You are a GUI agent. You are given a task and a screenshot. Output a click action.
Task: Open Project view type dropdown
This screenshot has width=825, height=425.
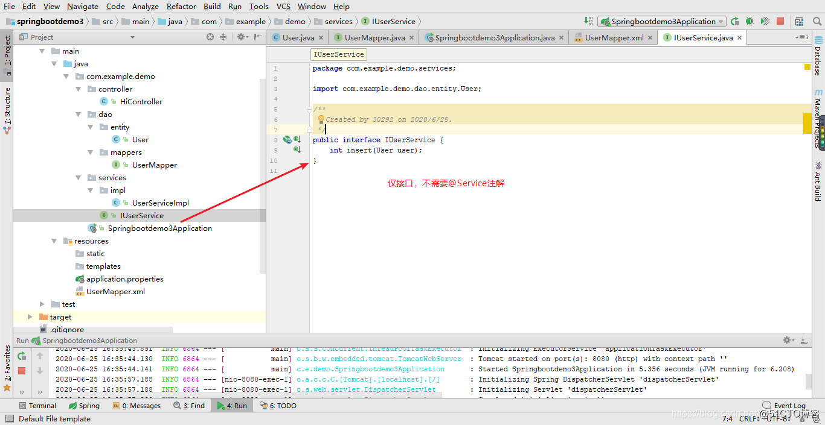[132, 37]
